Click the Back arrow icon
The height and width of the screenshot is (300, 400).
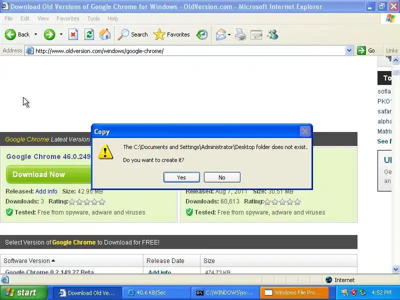(10, 34)
